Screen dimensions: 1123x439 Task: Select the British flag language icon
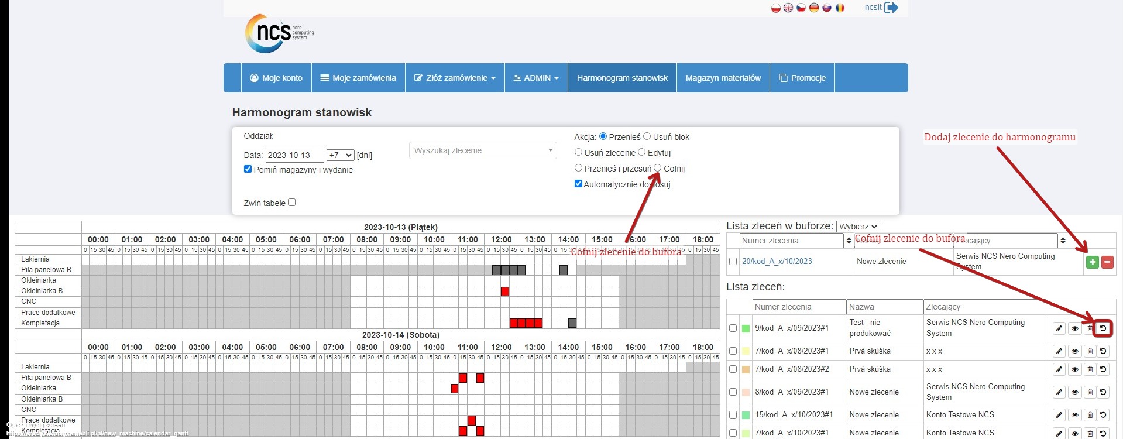[x=788, y=8]
